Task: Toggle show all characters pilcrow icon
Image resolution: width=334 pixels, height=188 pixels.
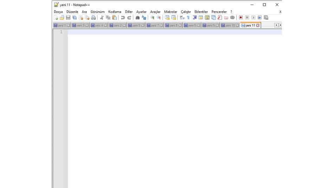Action: pyautogui.click(x=188, y=18)
